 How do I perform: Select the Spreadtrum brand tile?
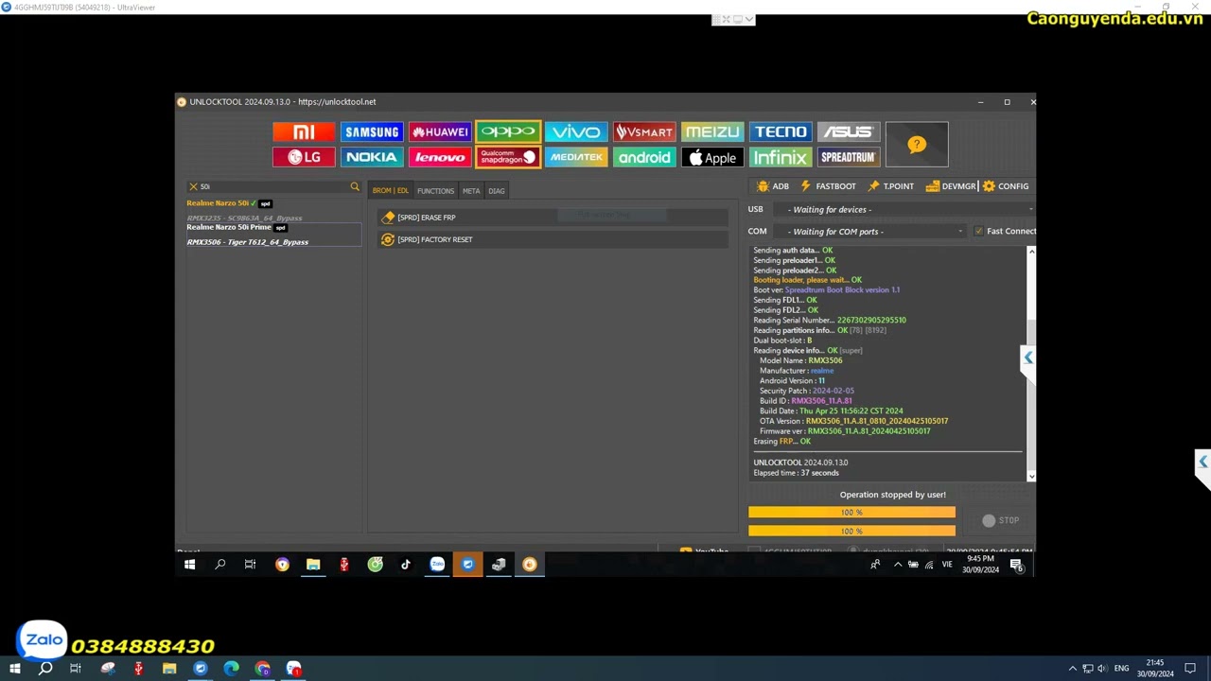[x=848, y=157]
